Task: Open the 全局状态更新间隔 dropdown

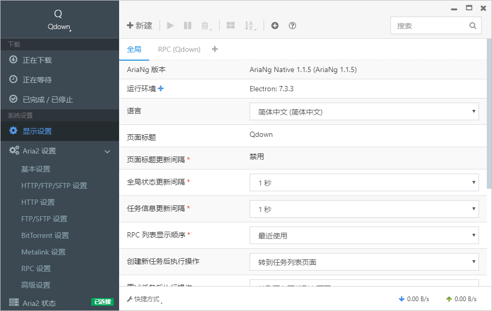Action: coord(364,182)
